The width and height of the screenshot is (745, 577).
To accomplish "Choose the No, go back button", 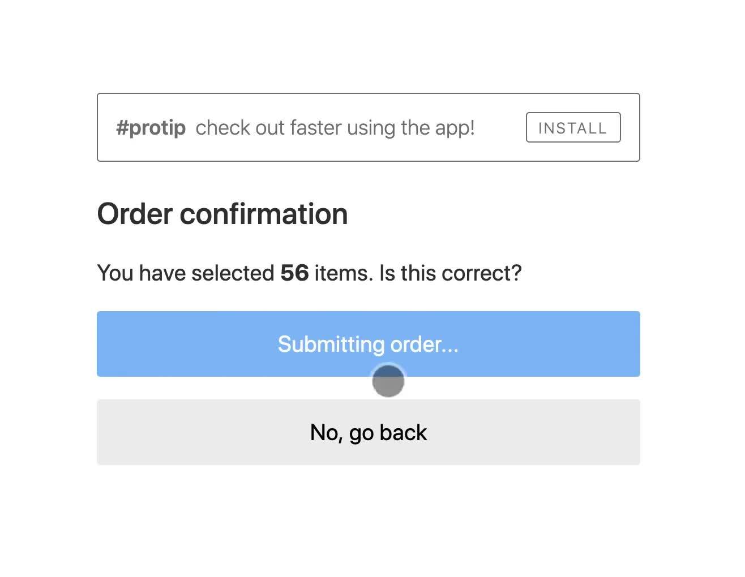I will [368, 432].
